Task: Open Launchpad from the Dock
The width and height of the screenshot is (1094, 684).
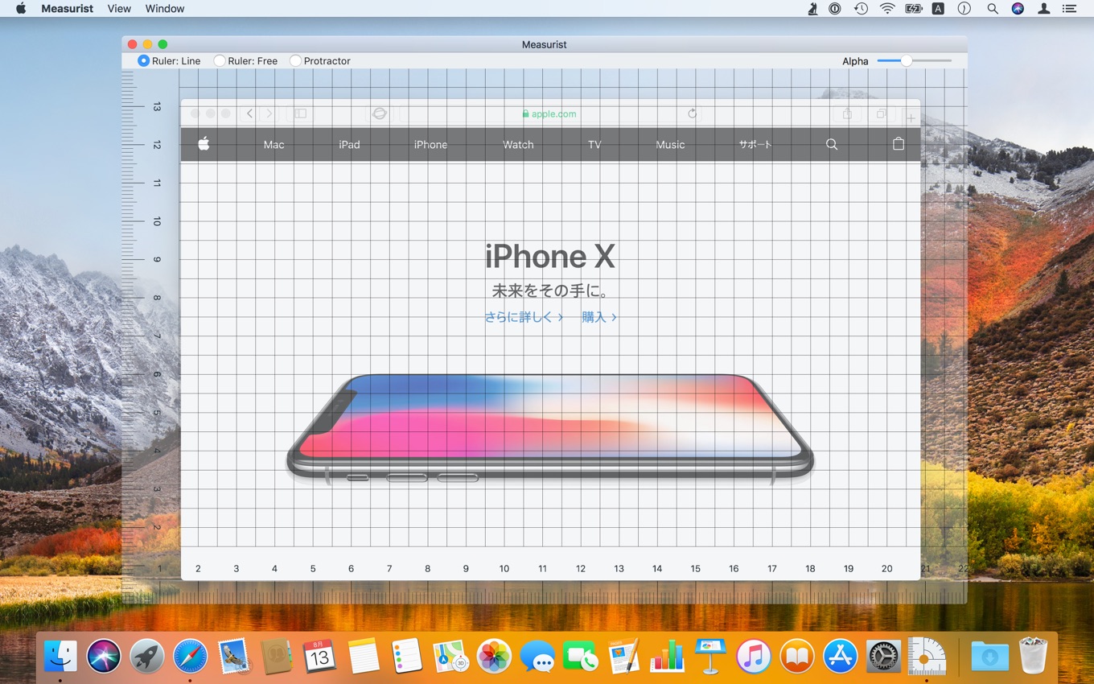Action: point(147,657)
